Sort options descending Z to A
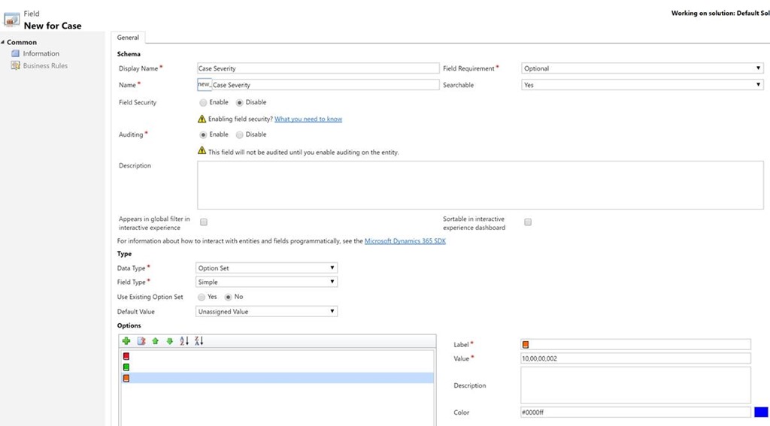 (x=199, y=341)
